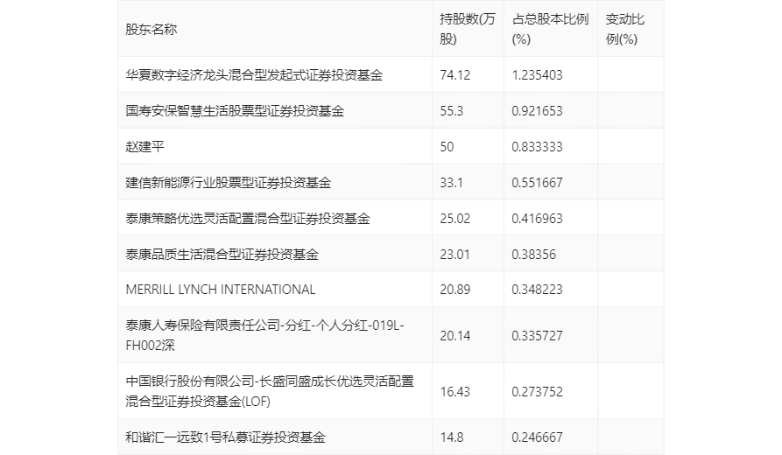Click the 14.8 holding value
The height and width of the screenshot is (455, 782).
(x=451, y=437)
